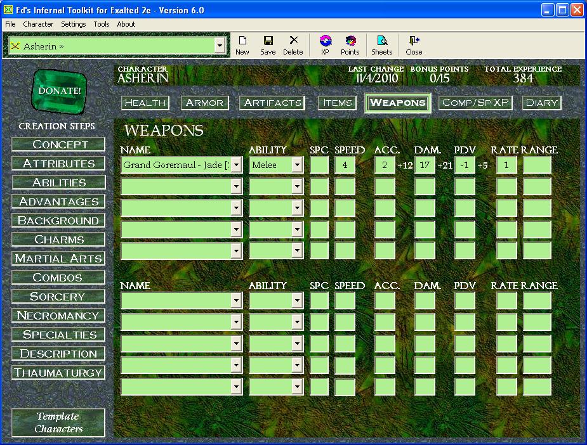Open the Martial Arts step
This screenshot has height=445, width=587.
58,259
